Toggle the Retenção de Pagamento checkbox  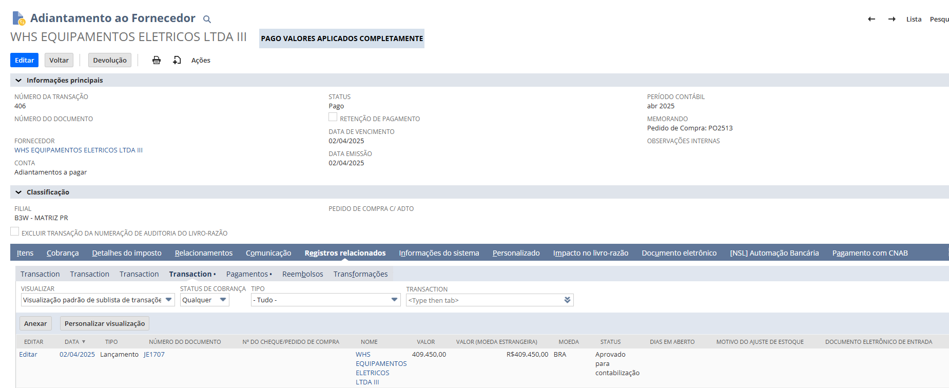(333, 118)
